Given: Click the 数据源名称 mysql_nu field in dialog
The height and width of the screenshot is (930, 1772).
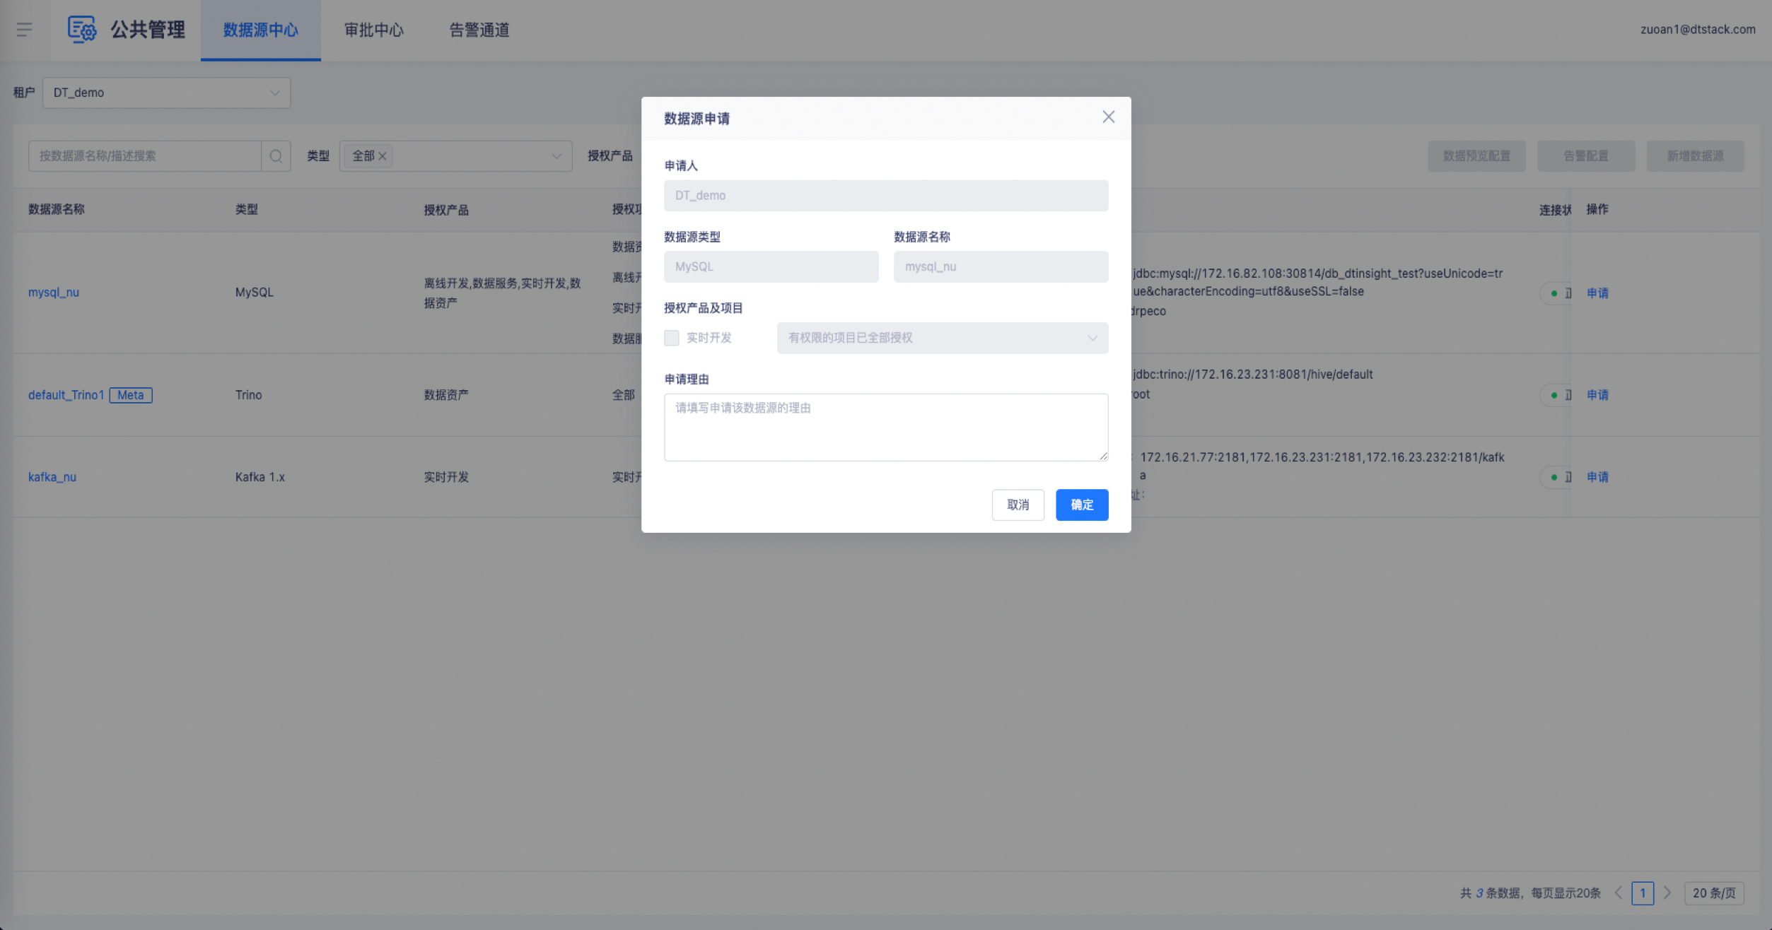Looking at the screenshot, I should tap(1001, 266).
